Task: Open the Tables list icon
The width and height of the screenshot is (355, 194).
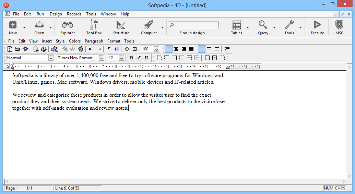Action: click(x=236, y=27)
